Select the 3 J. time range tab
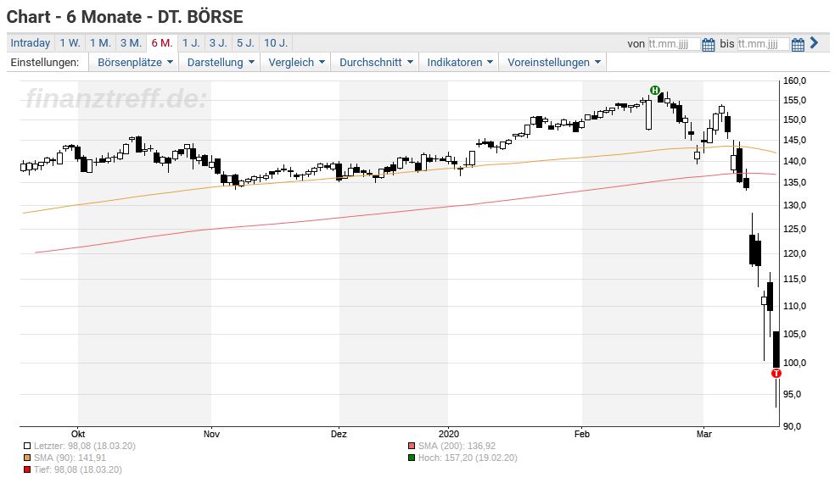Viewport: 835px width, 483px height. coord(218,43)
